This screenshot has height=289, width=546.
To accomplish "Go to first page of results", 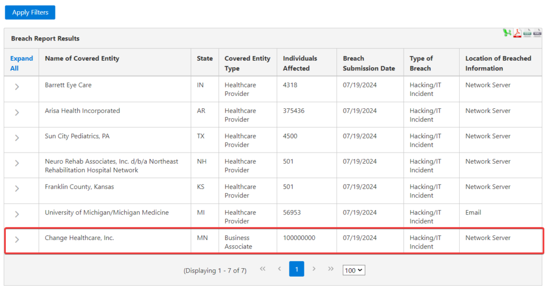I will click(x=262, y=269).
